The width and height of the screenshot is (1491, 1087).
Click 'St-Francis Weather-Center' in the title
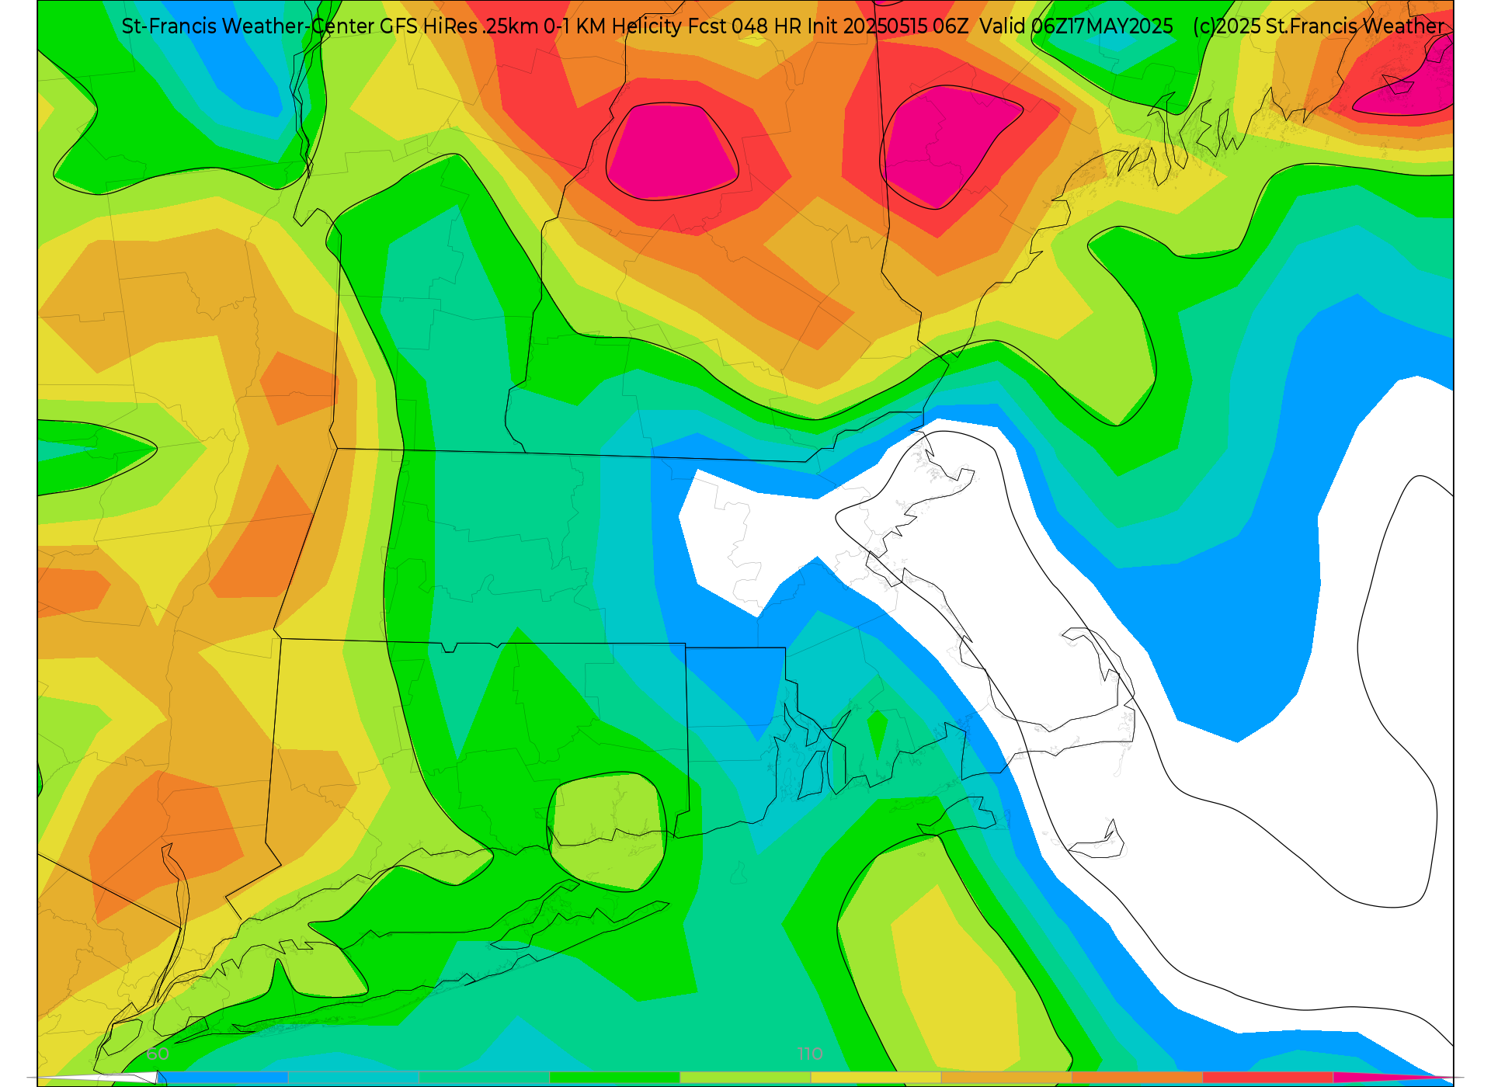248,26
